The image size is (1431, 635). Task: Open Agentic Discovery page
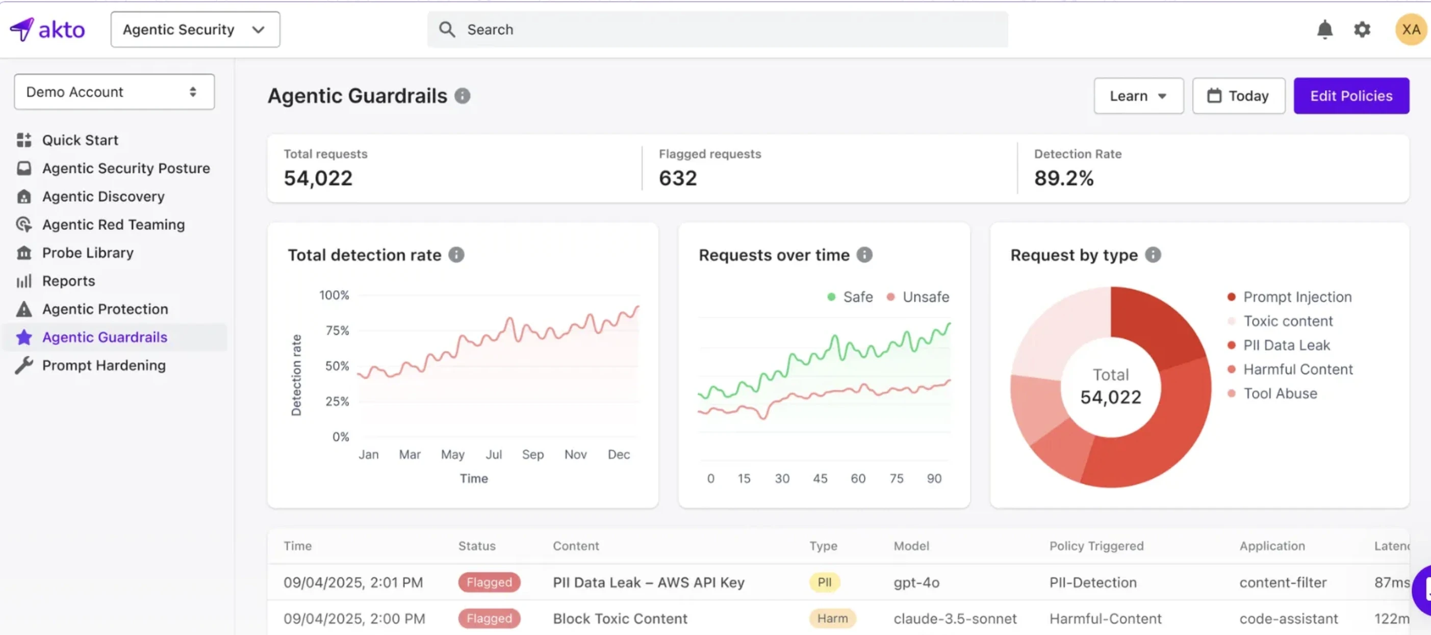pyautogui.click(x=104, y=197)
